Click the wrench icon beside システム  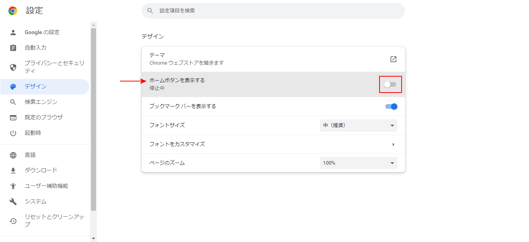coord(13,202)
